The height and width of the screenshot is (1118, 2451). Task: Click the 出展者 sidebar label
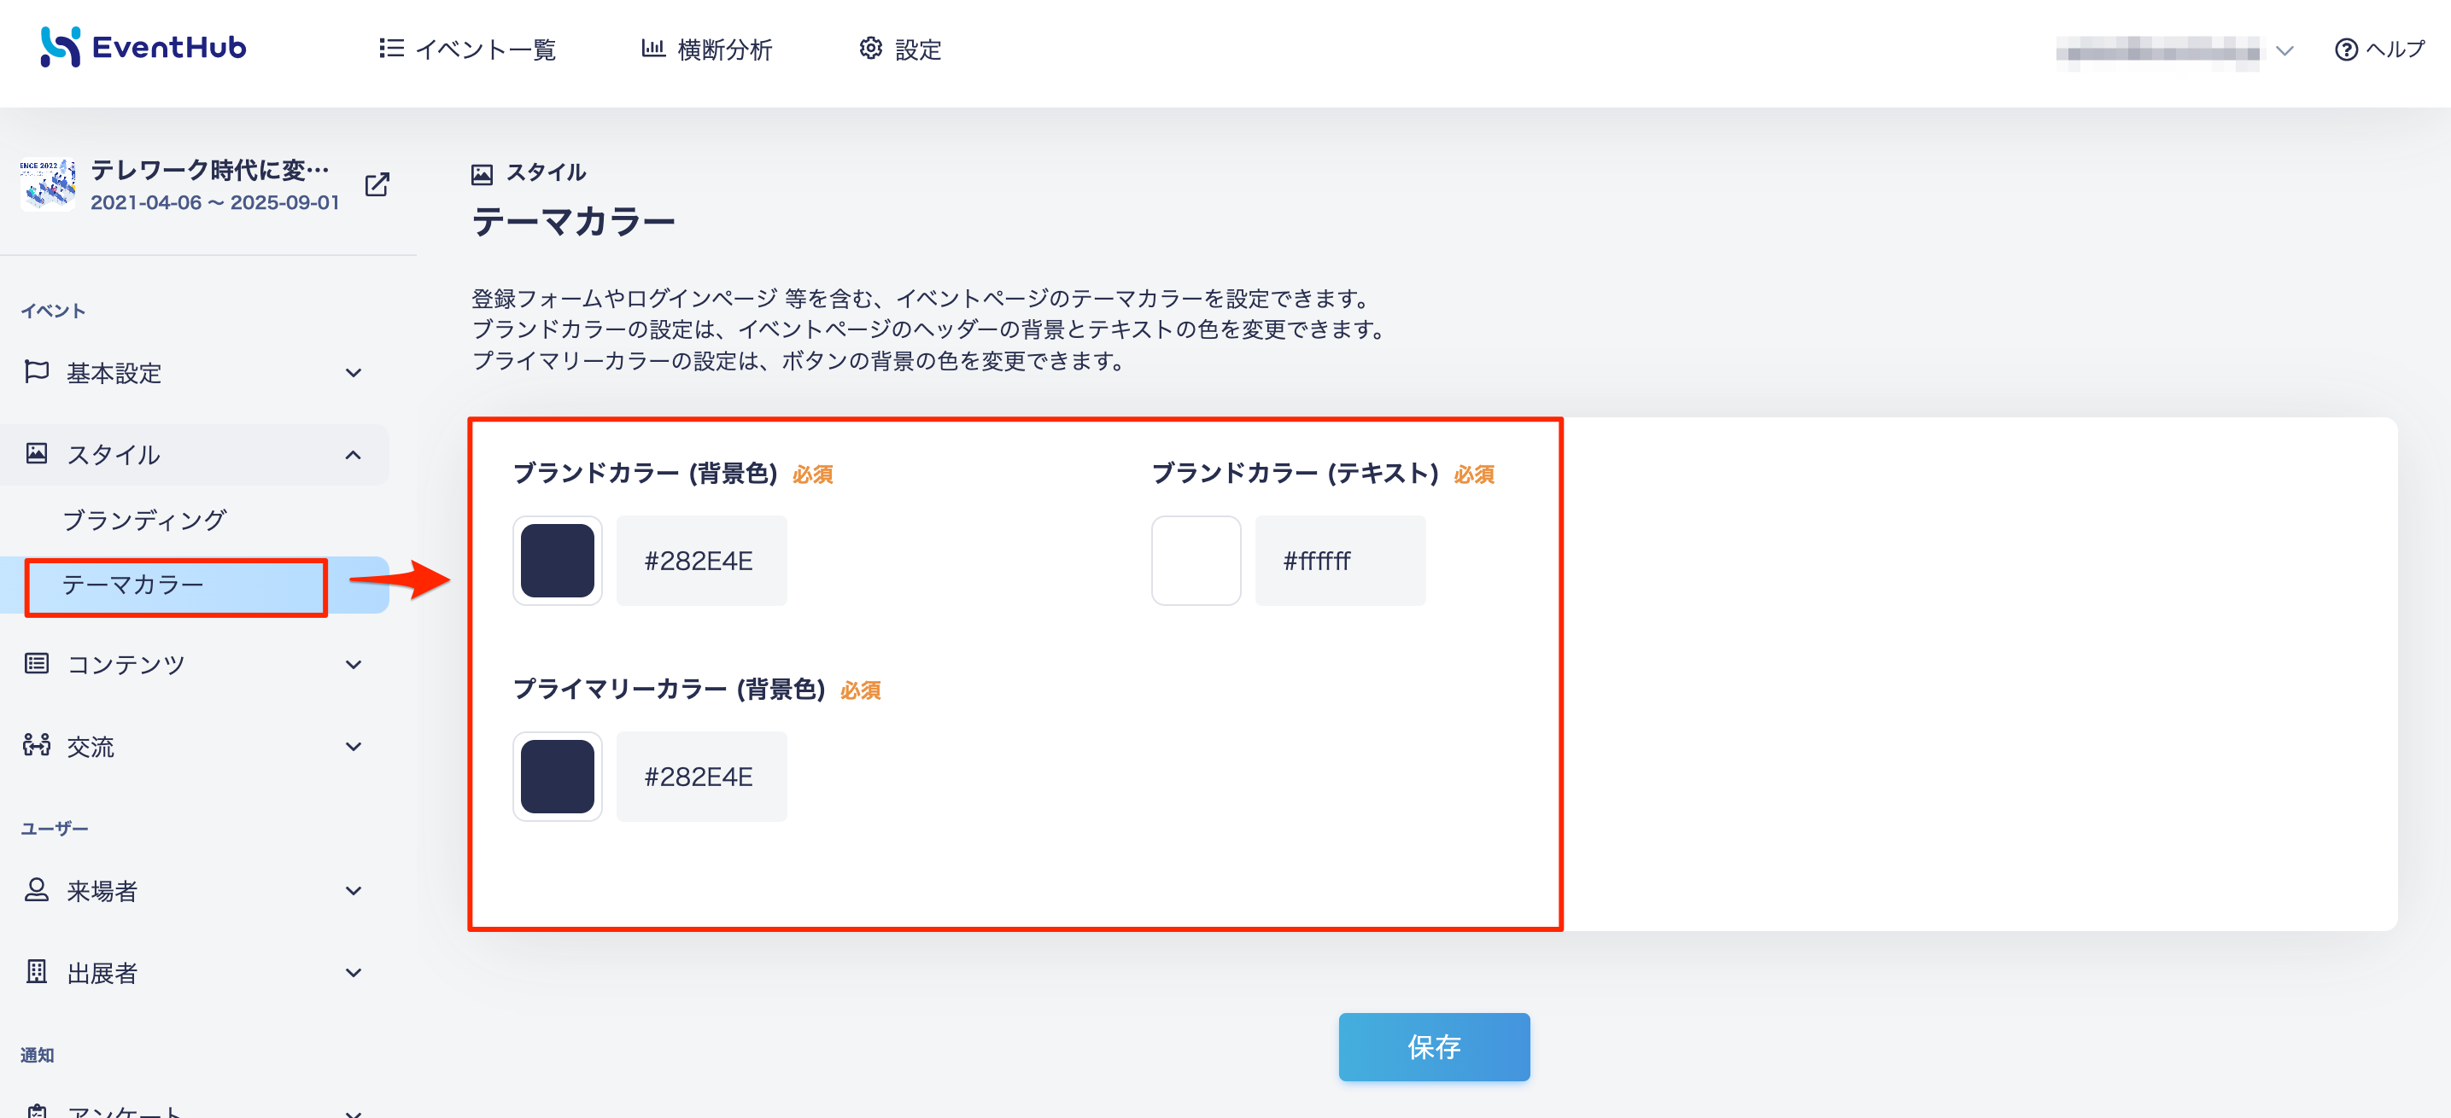pos(102,973)
